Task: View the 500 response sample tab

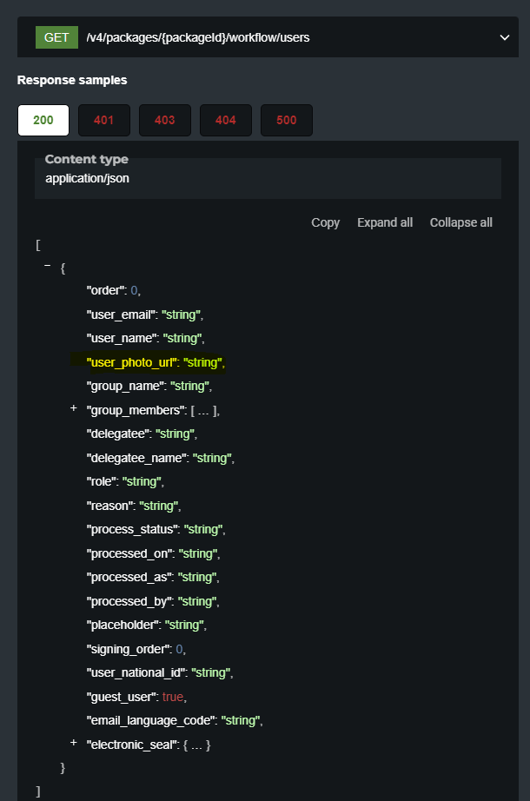Action: pos(287,121)
